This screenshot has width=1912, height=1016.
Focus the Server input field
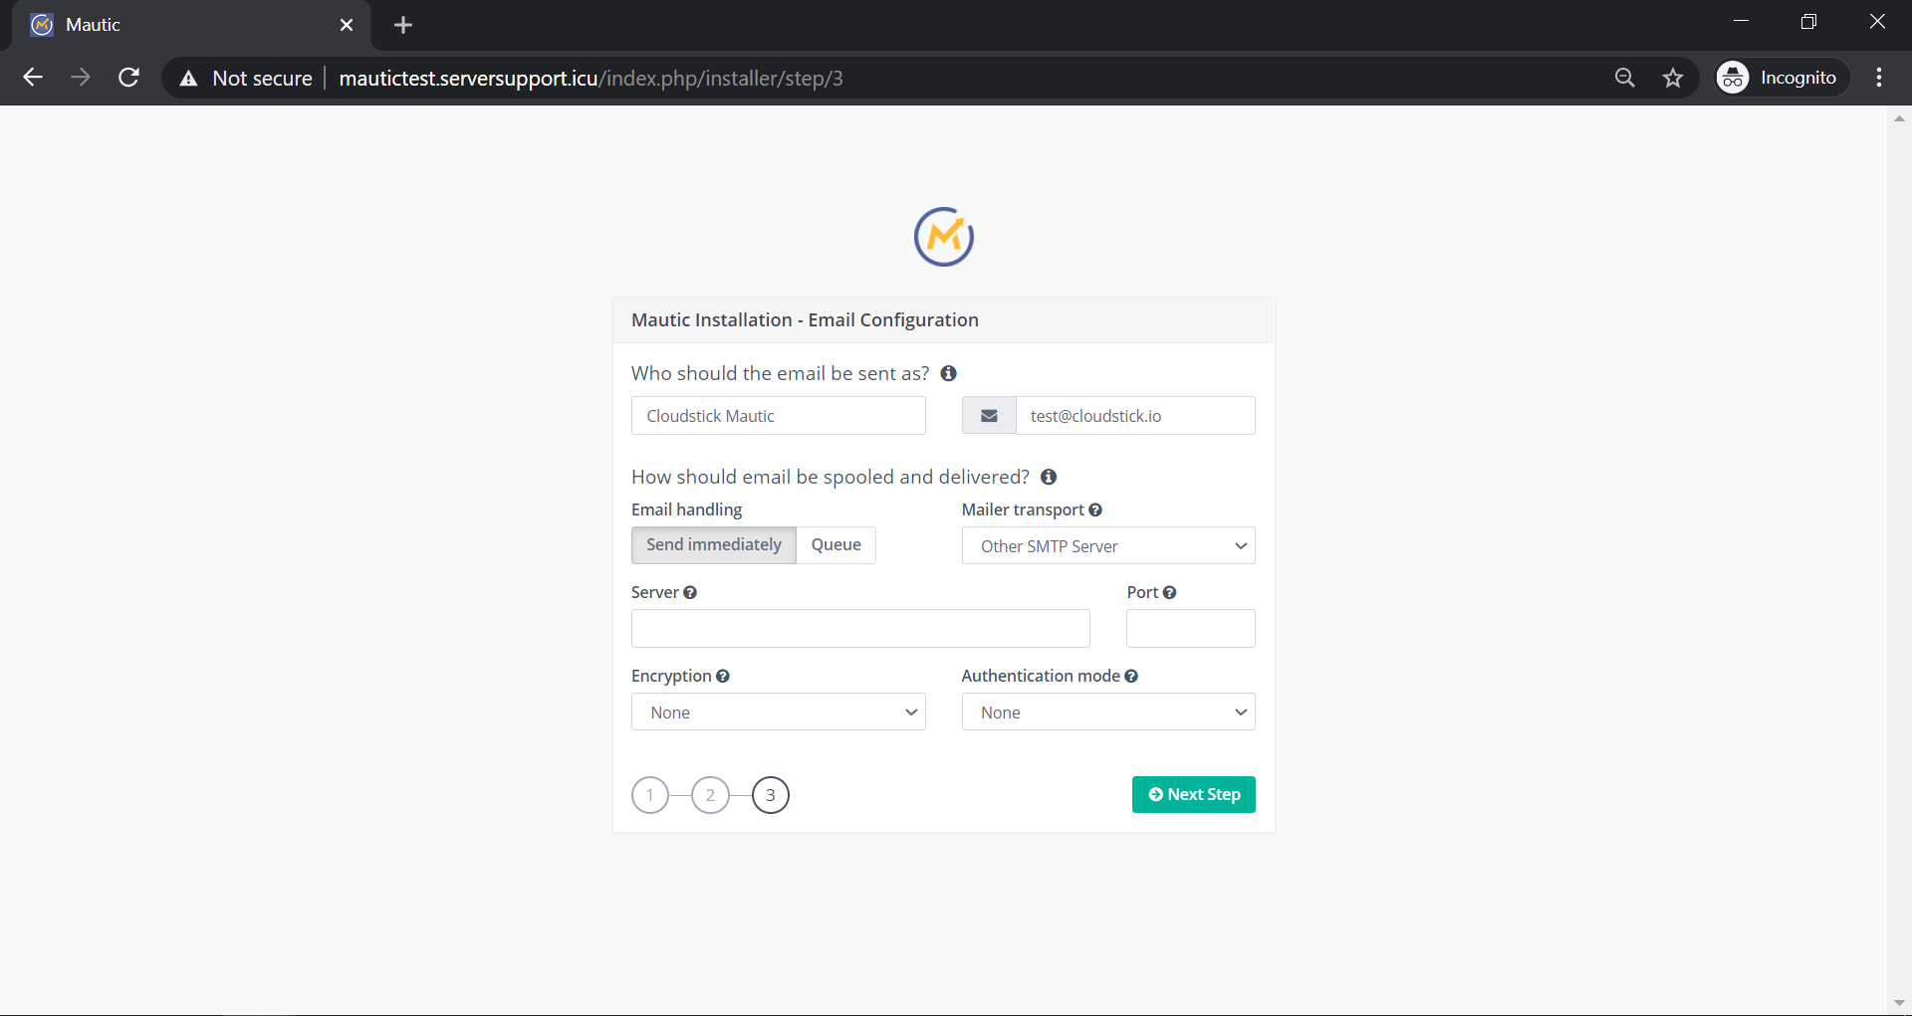[859, 629]
